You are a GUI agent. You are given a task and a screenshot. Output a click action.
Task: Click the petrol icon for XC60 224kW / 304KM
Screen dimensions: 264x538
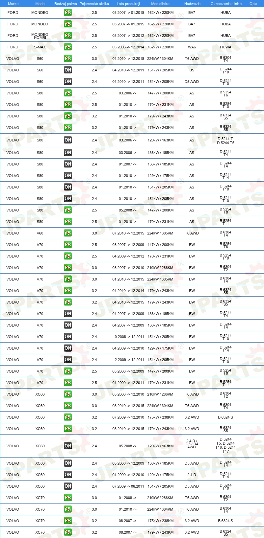(x=68, y=406)
